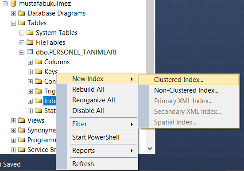This screenshot has height=171, width=244.
Task: Click the FileTables folder icon
Action: click(30, 42)
